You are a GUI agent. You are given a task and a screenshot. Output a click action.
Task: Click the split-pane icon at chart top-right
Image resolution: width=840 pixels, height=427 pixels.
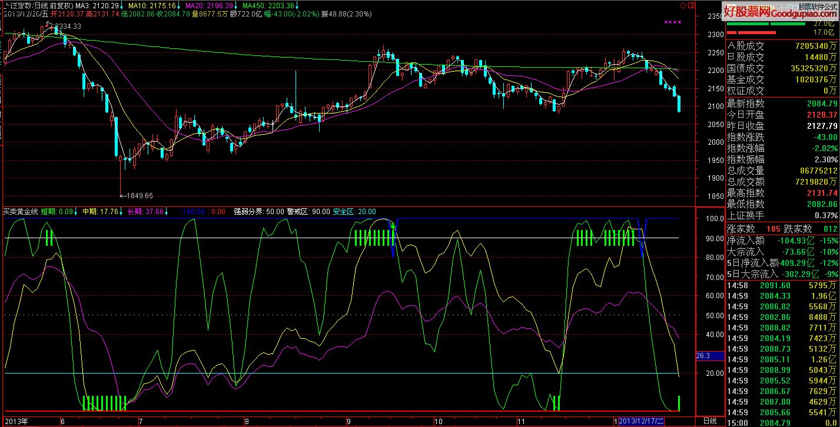[690, 5]
